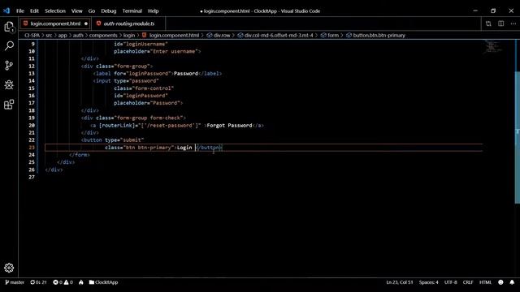
Task: Open the View menu
Action: 76,11
